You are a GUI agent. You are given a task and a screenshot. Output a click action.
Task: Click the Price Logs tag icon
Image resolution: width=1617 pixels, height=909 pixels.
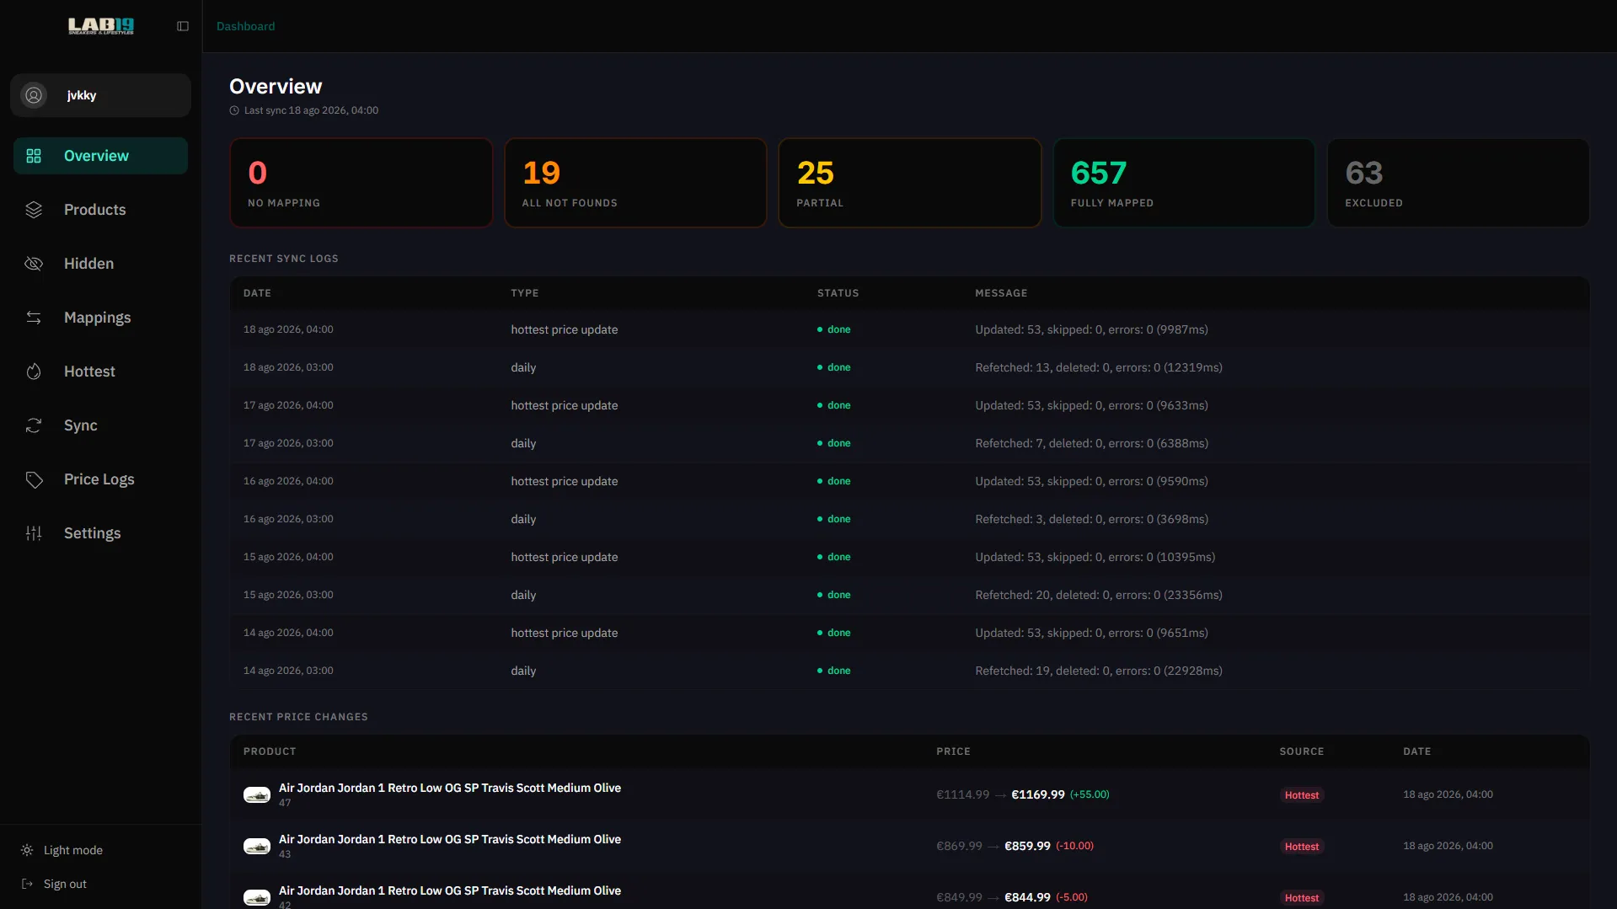[34, 479]
